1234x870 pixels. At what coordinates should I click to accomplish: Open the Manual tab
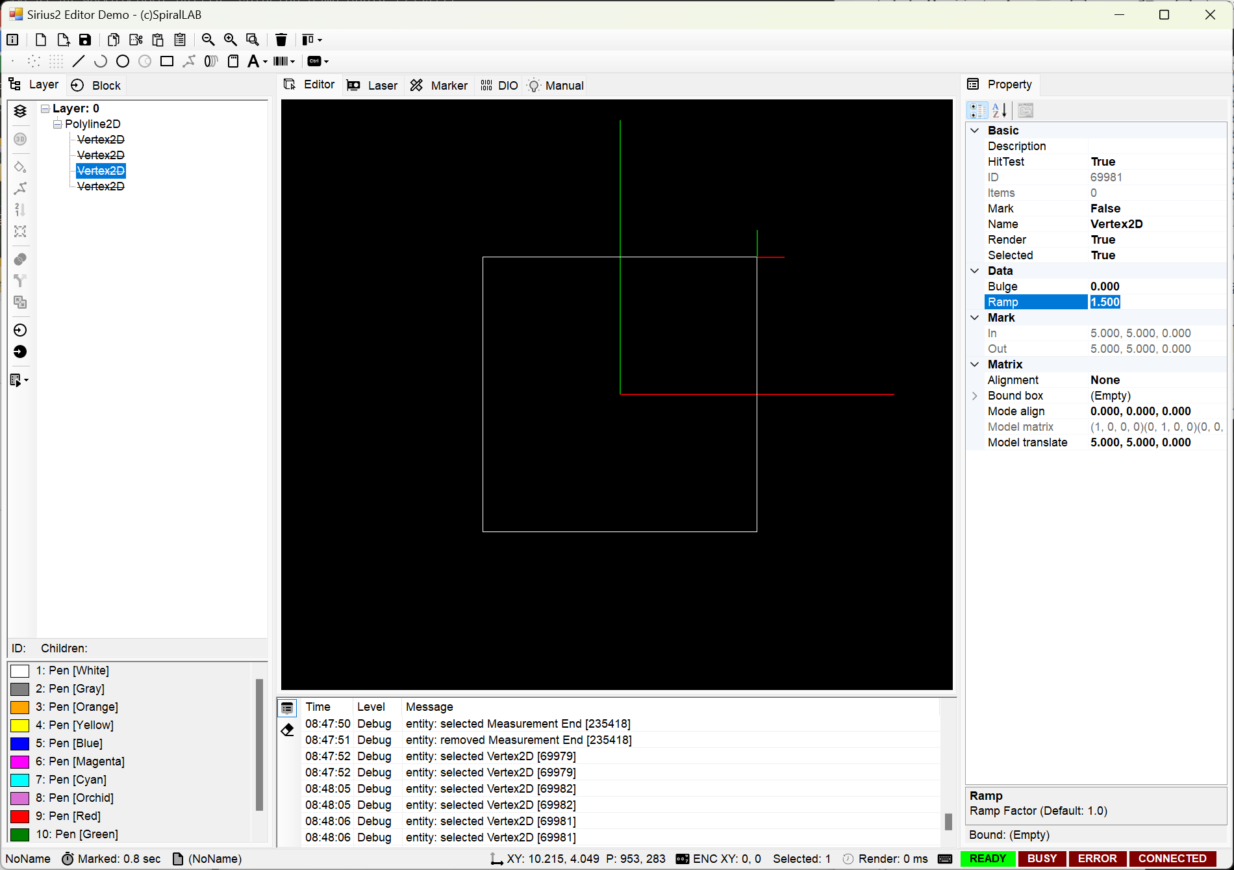pos(555,86)
